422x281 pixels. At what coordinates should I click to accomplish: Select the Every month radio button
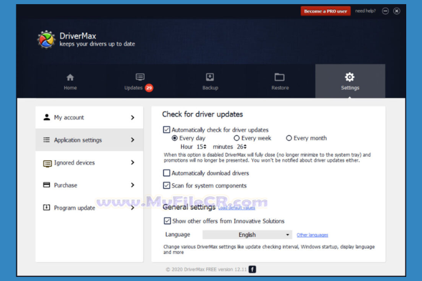tap(289, 138)
